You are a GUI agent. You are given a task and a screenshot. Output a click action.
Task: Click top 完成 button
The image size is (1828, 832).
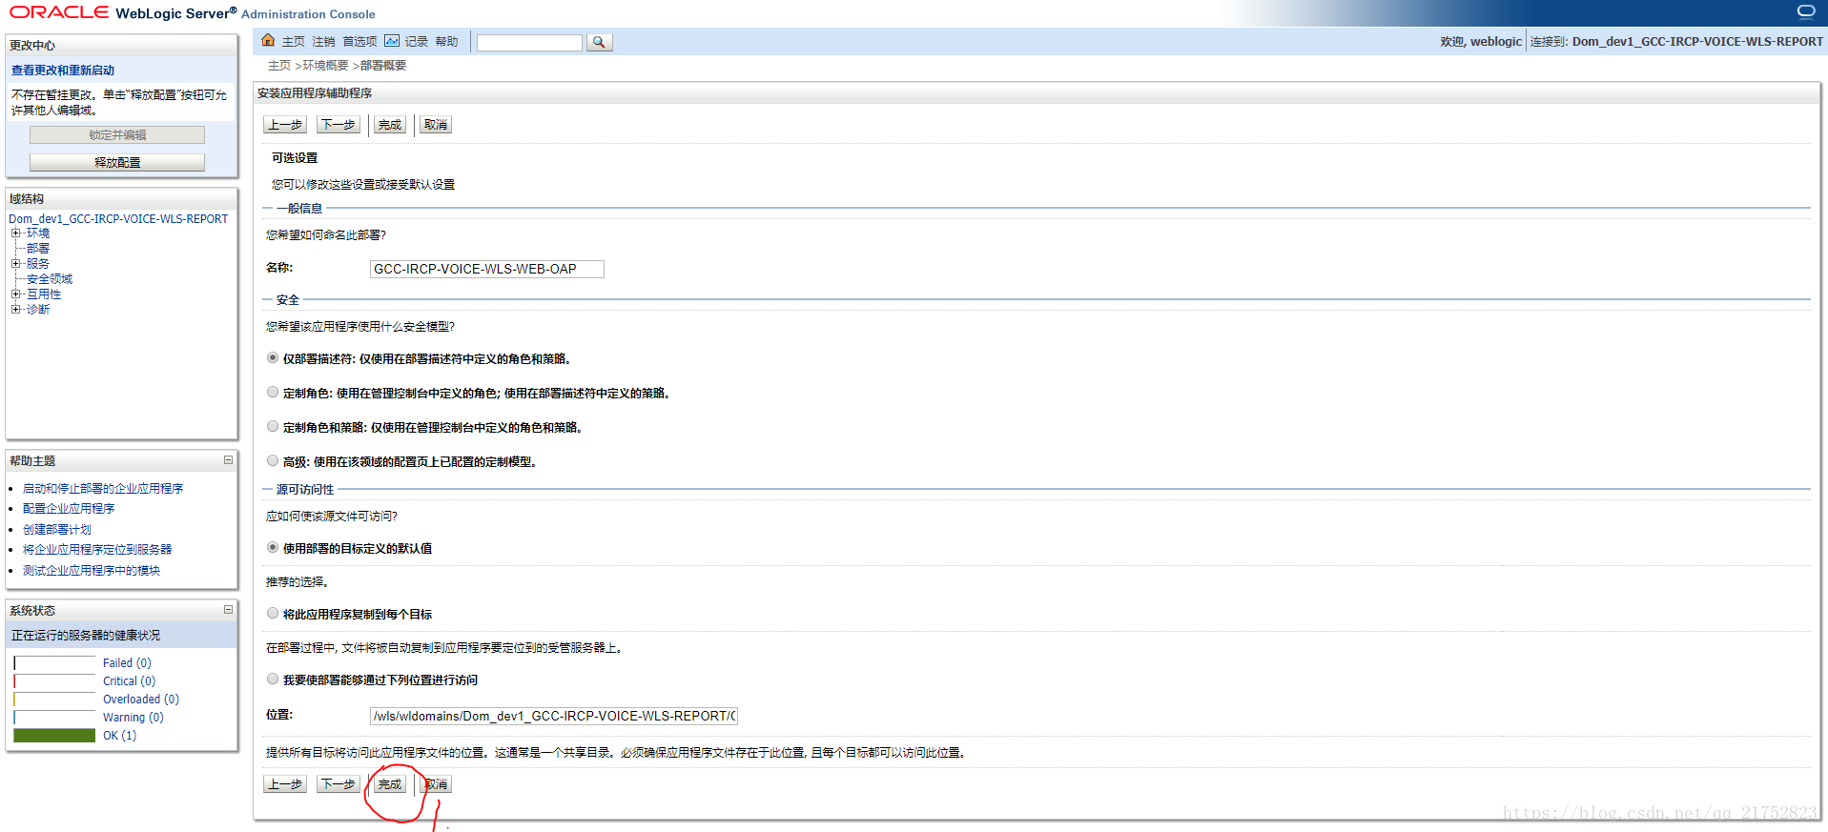click(390, 125)
